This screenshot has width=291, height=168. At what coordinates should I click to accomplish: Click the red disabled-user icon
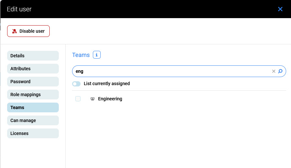click(14, 31)
